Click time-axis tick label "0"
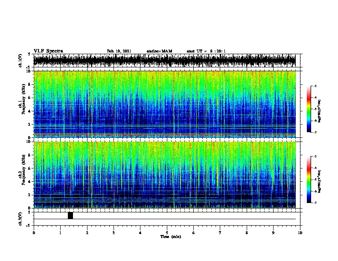 point(34,233)
